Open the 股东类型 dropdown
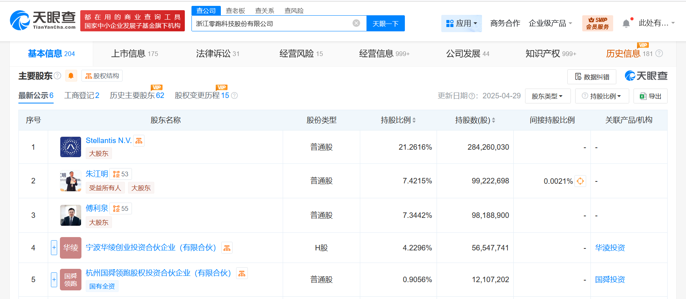The height and width of the screenshot is (299, 686). 547,96
